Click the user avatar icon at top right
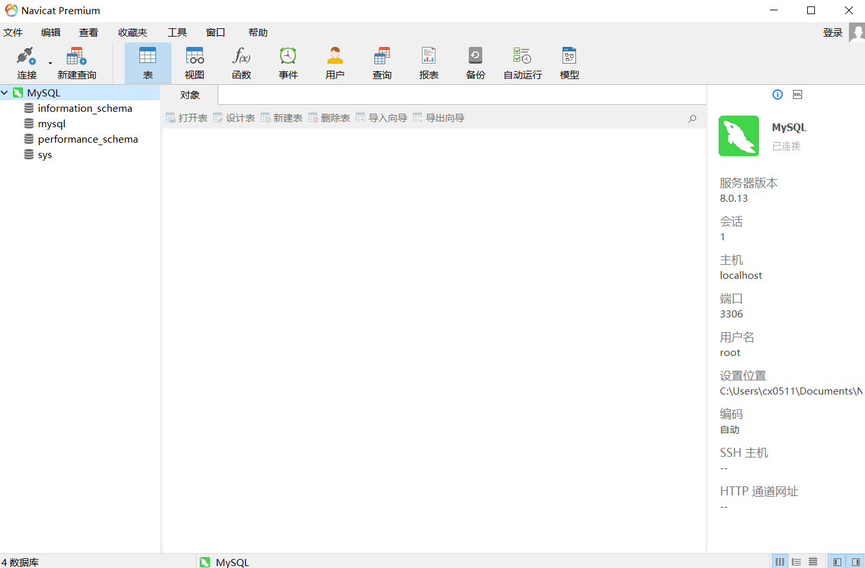This screenshot has width=865, height=568. [x=857, y=32]
